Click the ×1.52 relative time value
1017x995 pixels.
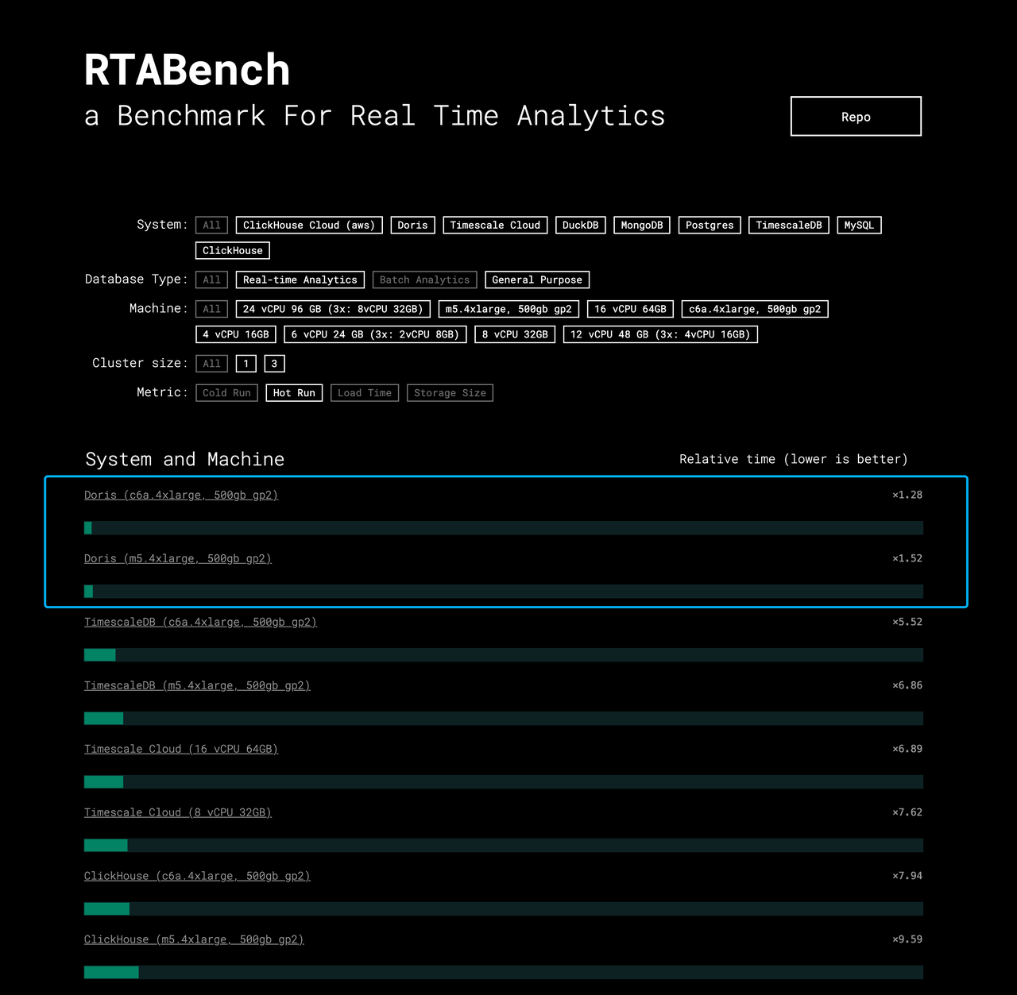pos(907,558)
